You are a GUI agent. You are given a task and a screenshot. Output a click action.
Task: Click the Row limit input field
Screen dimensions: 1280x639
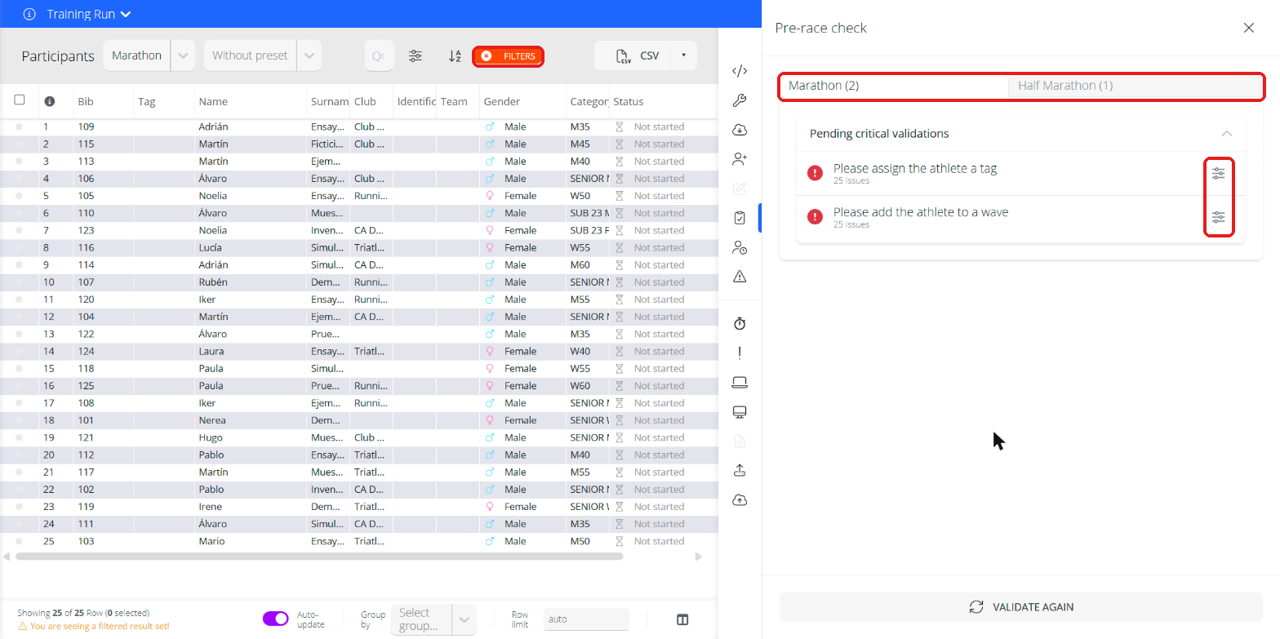click(x=586, y=619)
